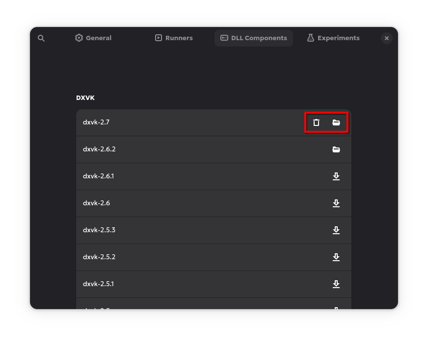The height and width of the screenshot is (342, 428).
Task: Go to the Experiments tab
Action: coord(333,38)
